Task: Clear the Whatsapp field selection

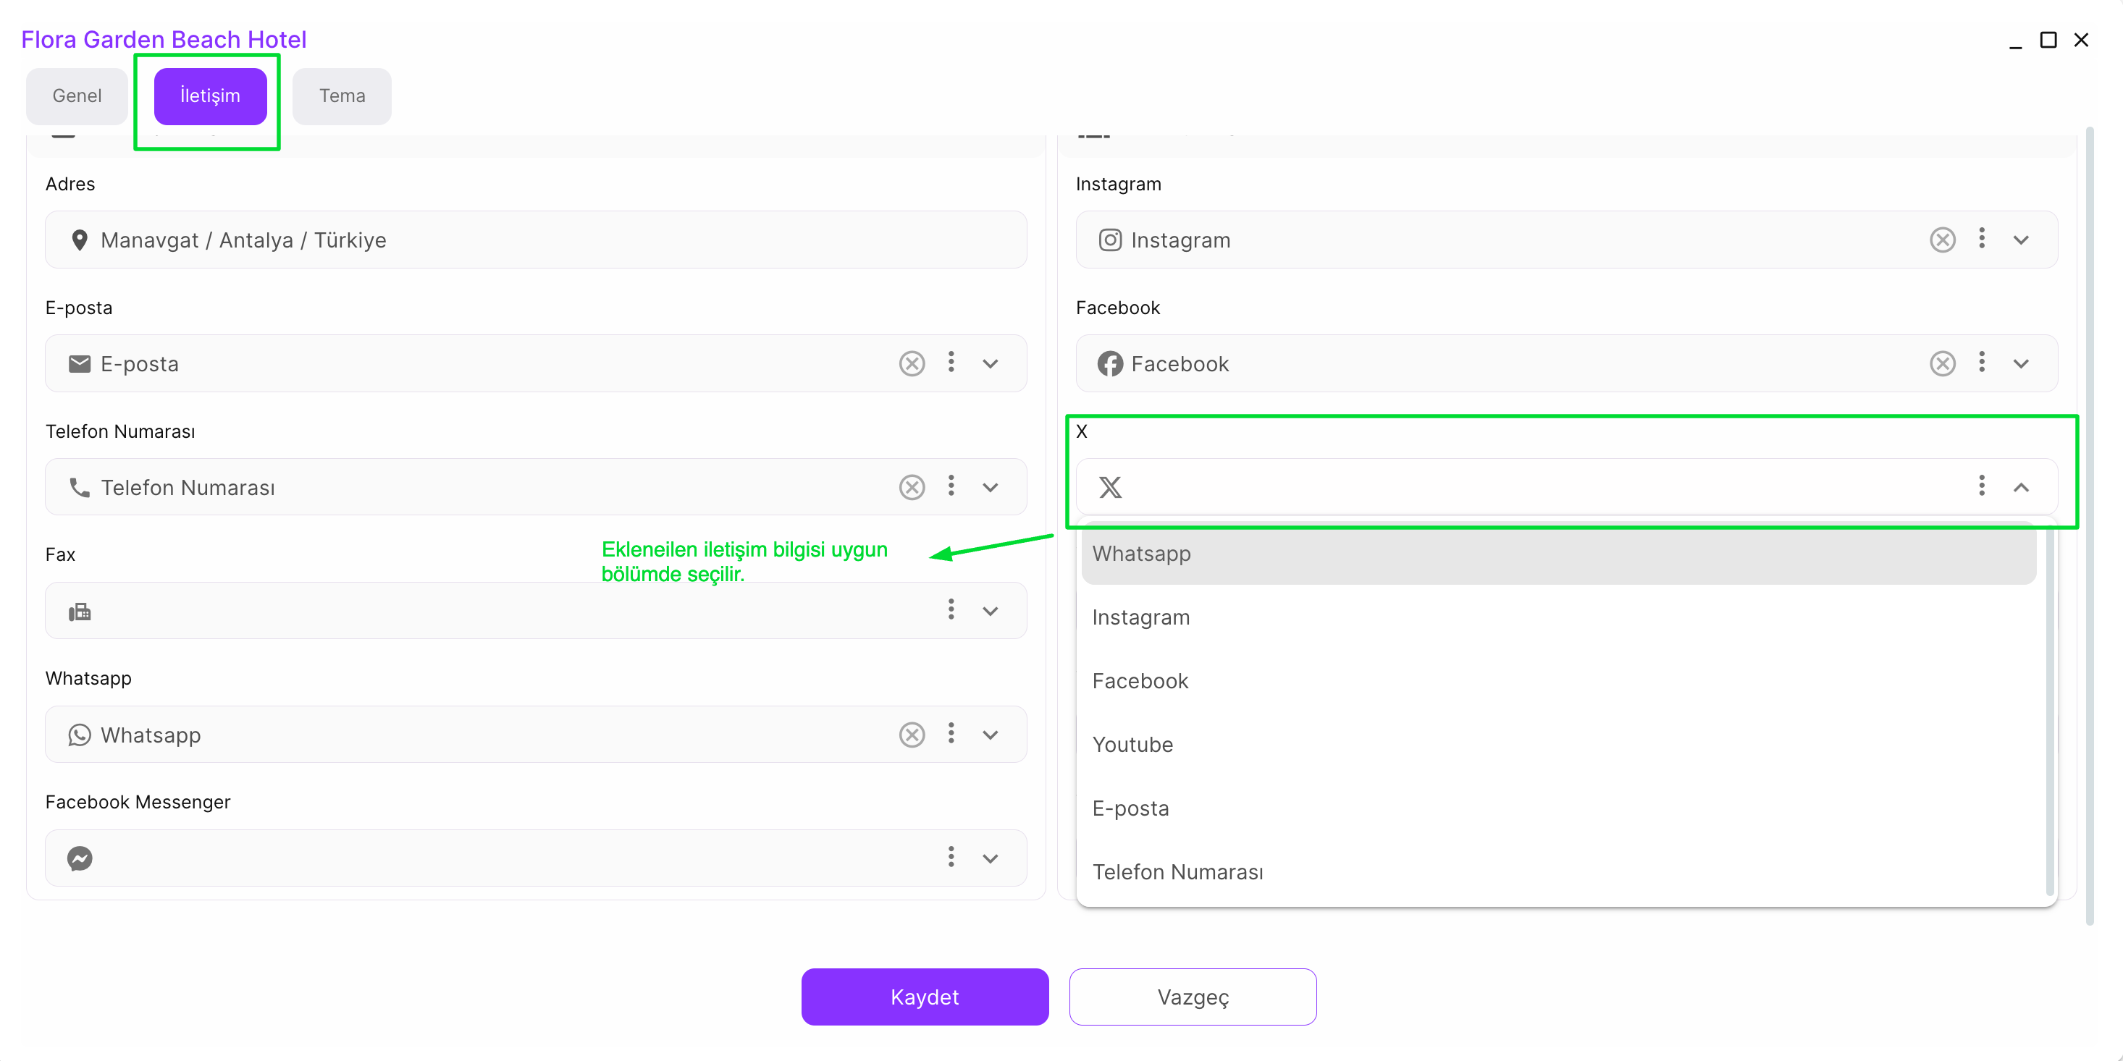Action: 912,734
